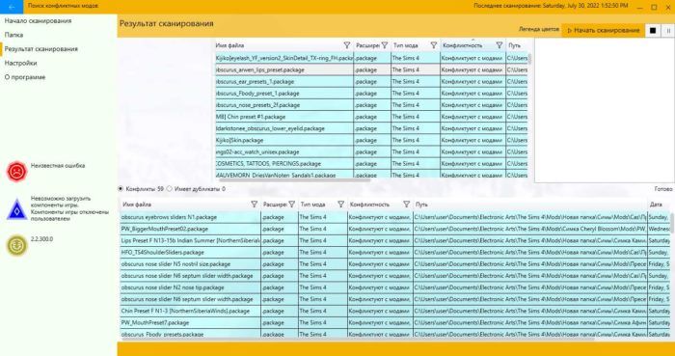
Task: Select row Kijiko]Skin.package
Action: pyautogui.click(x=371, y=140)
